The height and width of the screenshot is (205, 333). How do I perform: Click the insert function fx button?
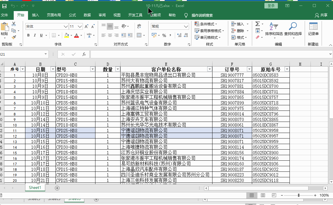click(x=84, y=54)
